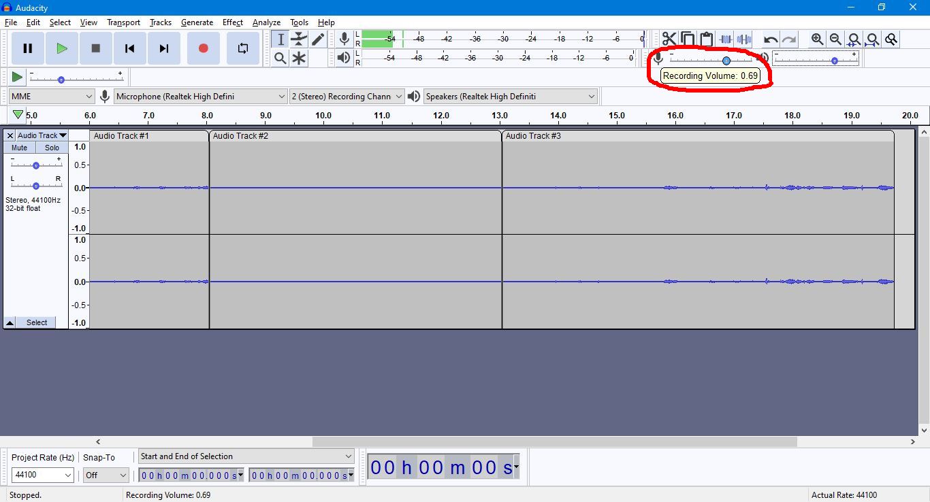Adjust the playback speed slider
This screenshot has height=502, width=930.
(x=76, y=79)
